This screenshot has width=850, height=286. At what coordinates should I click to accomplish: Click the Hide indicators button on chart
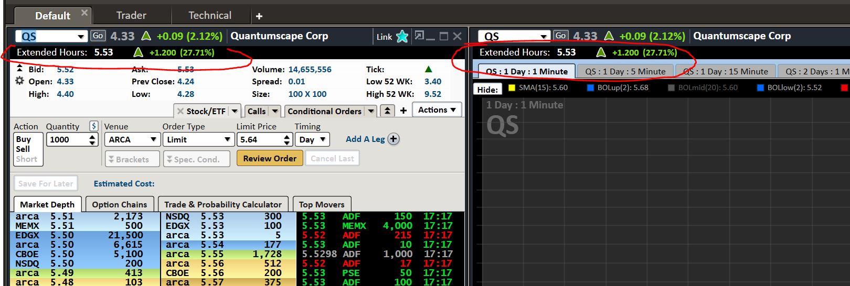coord(487,89)
